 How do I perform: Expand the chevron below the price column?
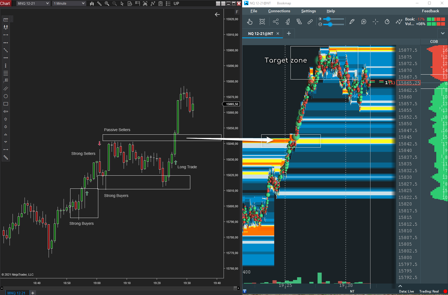pyautogui.click(x=400, y=286)
